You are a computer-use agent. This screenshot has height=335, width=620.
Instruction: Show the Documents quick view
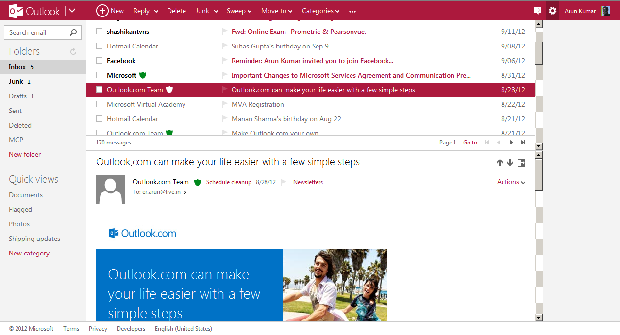[x=26, y=195]
